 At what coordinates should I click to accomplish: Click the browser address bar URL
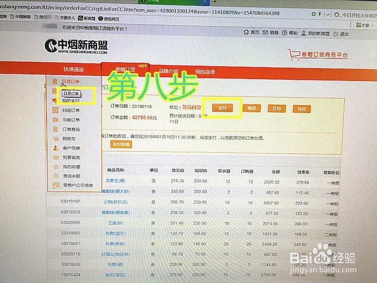pyautogui.click(x=139, y=10)
